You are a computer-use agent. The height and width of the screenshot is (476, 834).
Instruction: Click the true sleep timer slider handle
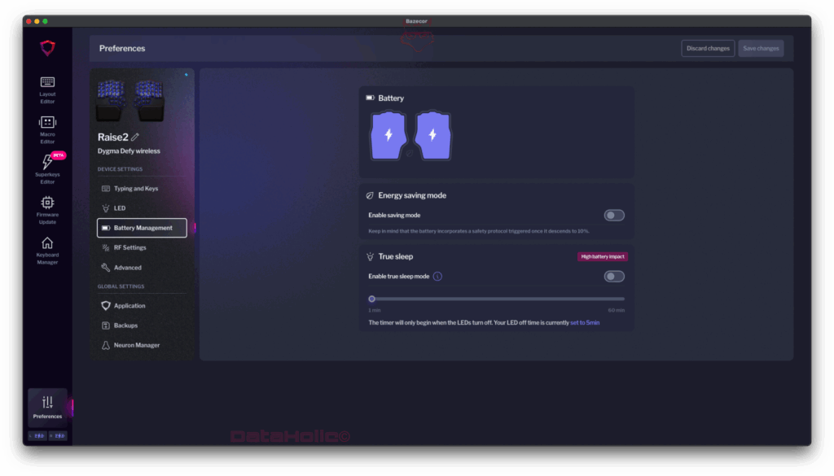pos(371,299)
